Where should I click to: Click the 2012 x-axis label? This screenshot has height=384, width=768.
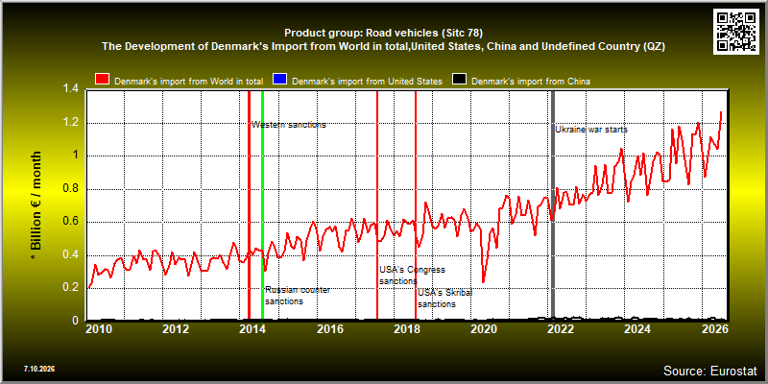coord(176,329)
